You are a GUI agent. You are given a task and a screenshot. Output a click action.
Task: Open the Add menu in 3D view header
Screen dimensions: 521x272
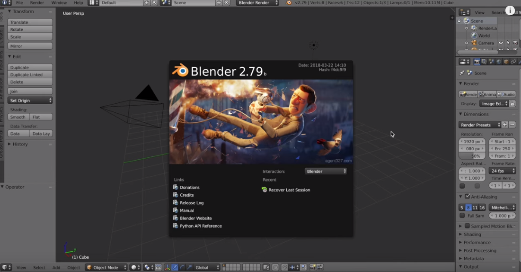[x=56, y=267]
